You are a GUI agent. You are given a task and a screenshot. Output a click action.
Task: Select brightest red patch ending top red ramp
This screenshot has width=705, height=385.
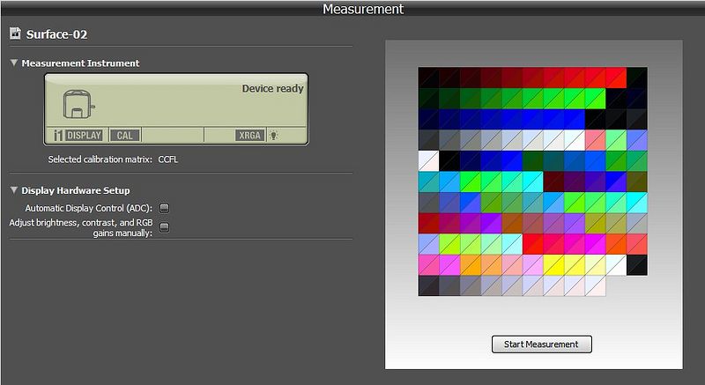616,78
